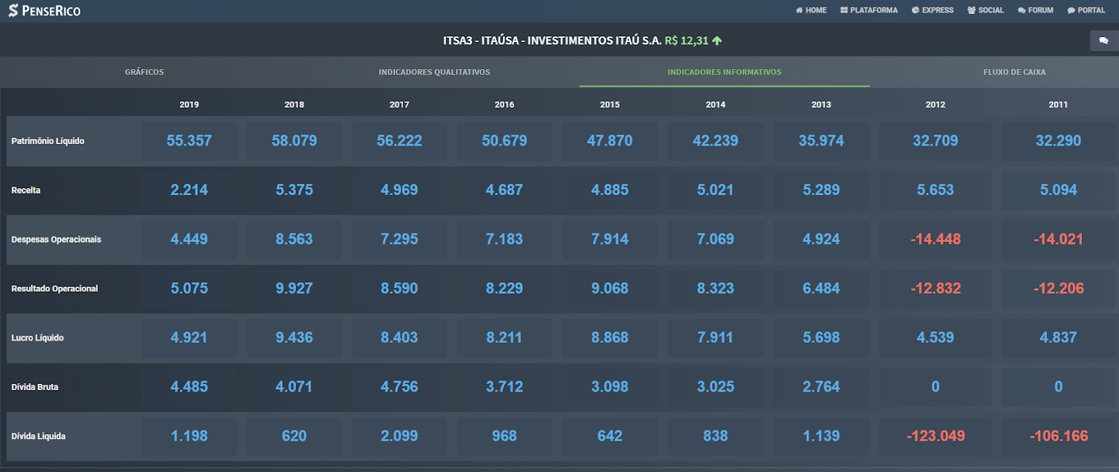Click the 2018 column header
This screenshot has width=1119, height=472.
pyautogui.click(x=294, y=105)
